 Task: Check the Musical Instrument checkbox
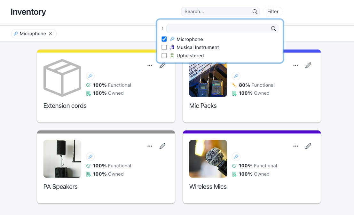(164, 47)
